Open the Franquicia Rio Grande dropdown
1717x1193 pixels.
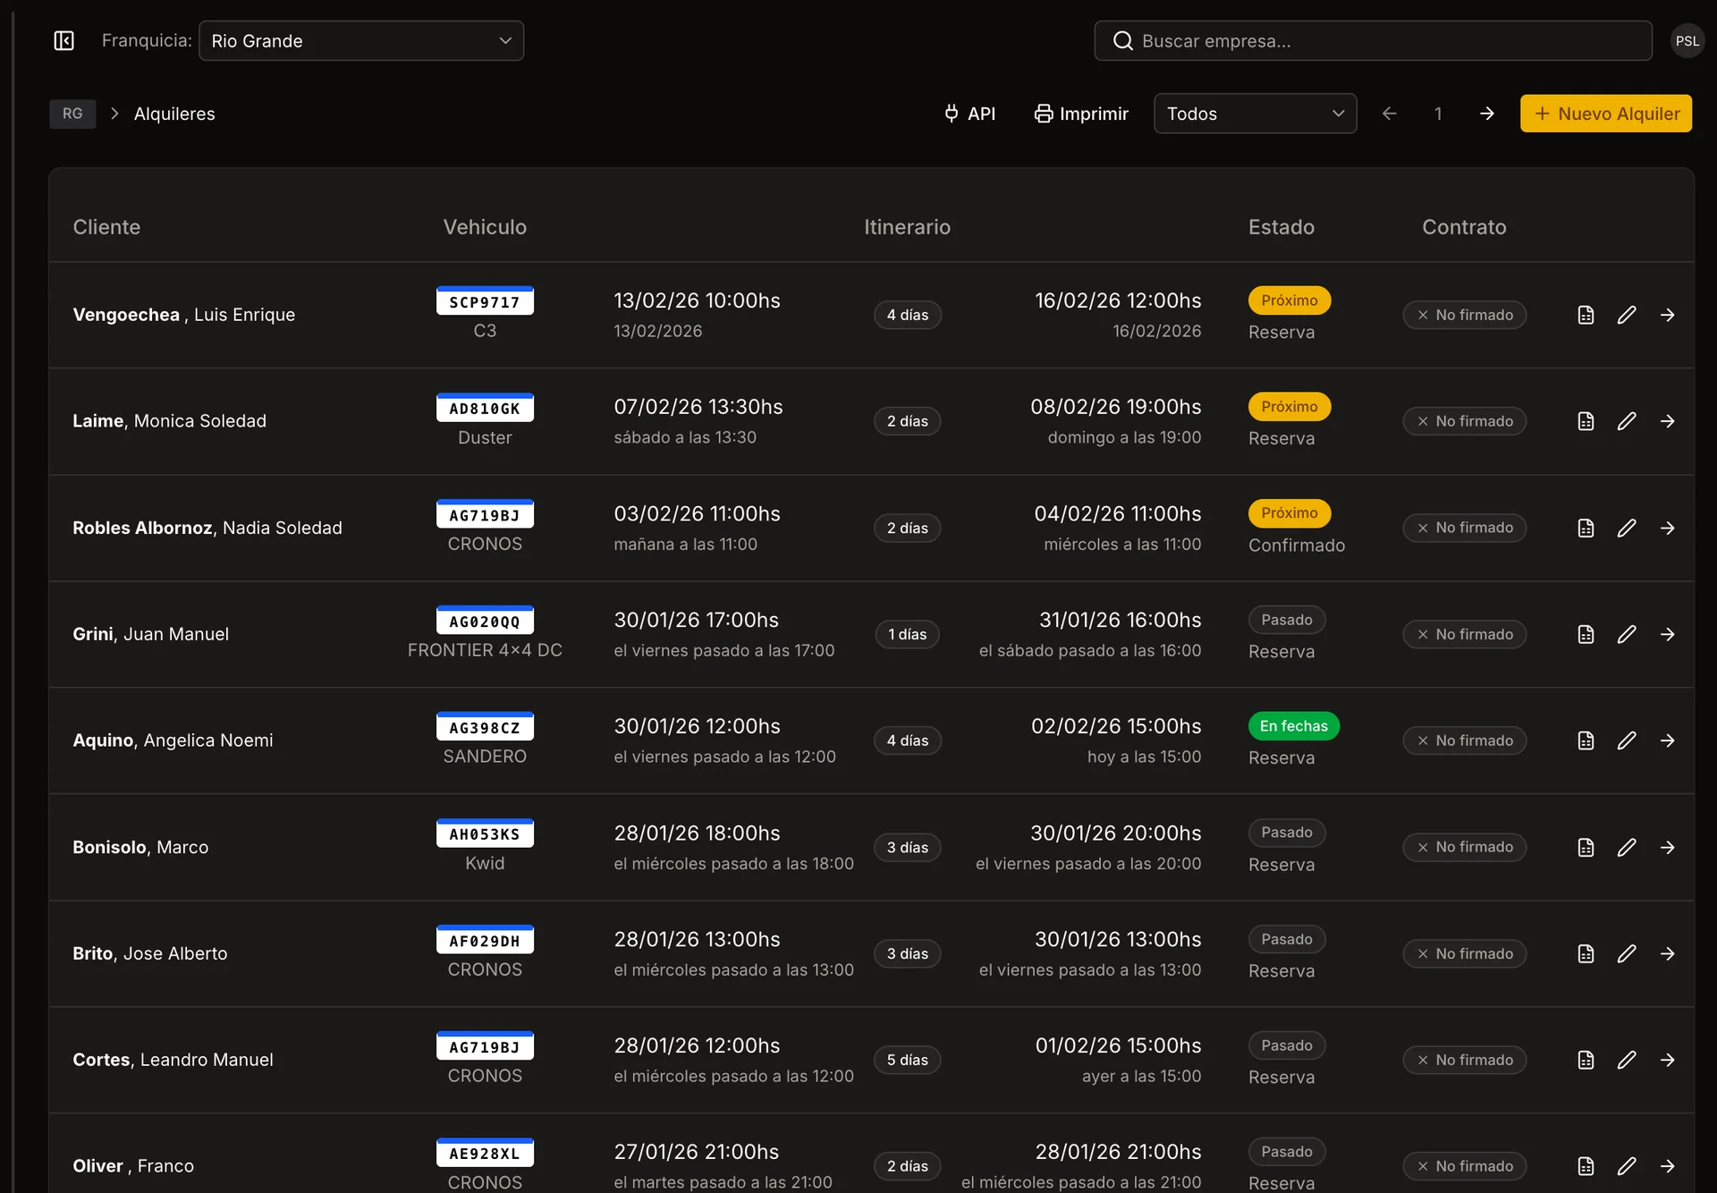(x=361, y=41)
